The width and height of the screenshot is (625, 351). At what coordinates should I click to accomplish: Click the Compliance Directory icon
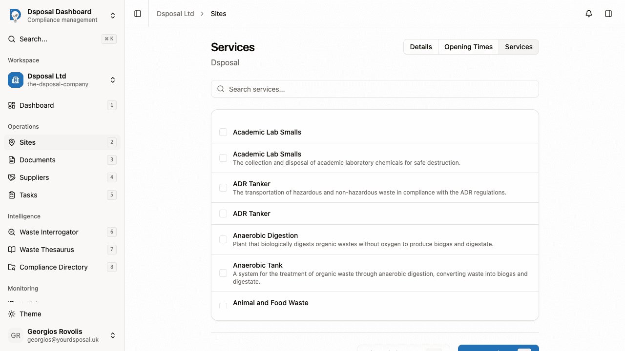click(x=11, y=267)
